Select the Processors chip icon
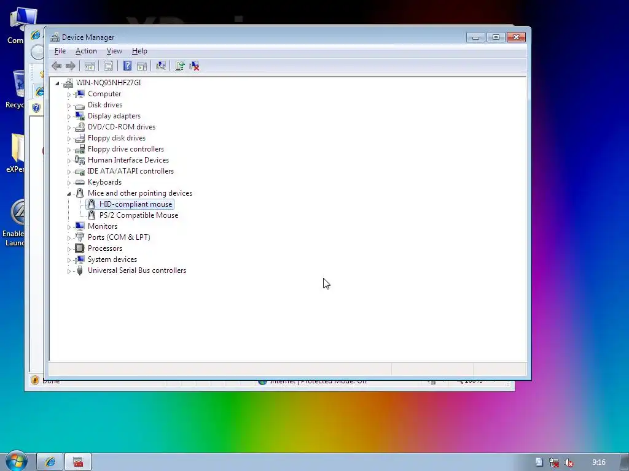629x471 pixels. click(x=79, y=248)
